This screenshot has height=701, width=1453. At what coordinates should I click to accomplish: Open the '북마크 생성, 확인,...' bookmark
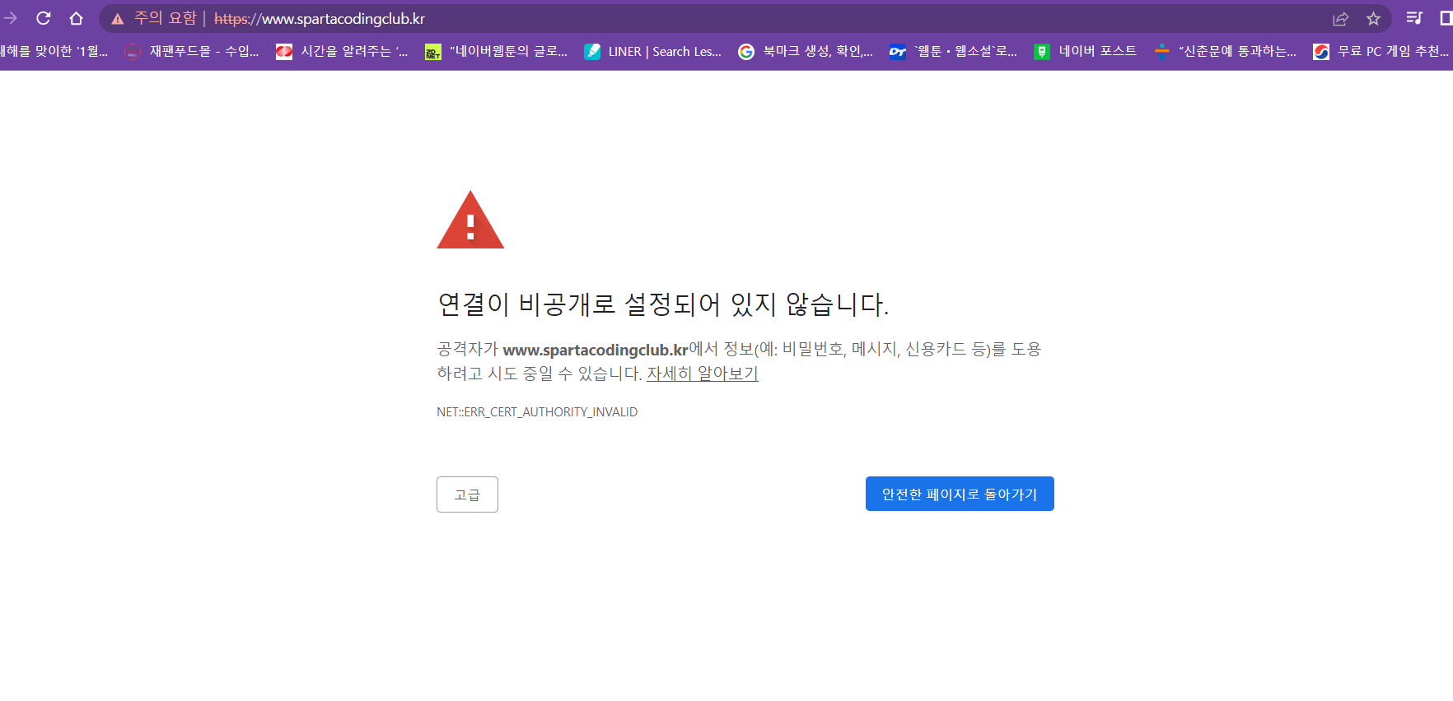(806, 51)
